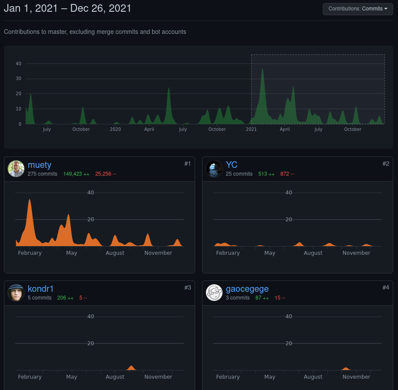Open the kondr1 username link
Screen dimensions: 398x390
pos(40,289)
